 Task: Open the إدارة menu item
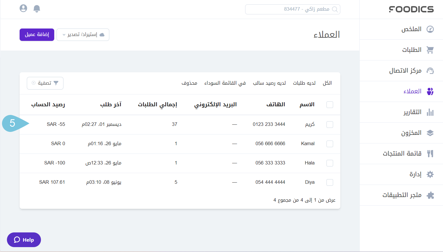coord(401,174)
